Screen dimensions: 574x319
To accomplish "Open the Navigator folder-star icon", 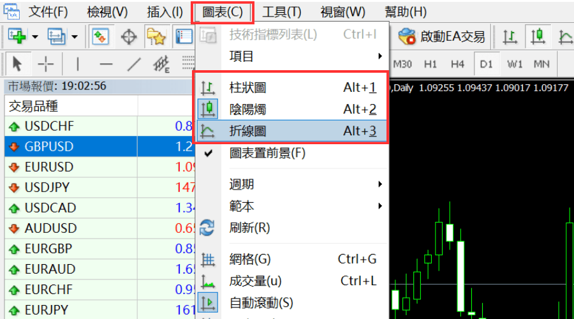I will (156, 37).
